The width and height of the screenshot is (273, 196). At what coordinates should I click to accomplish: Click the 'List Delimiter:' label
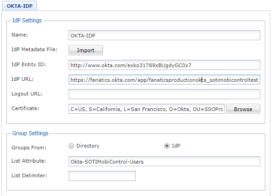(x=29, y=175)
